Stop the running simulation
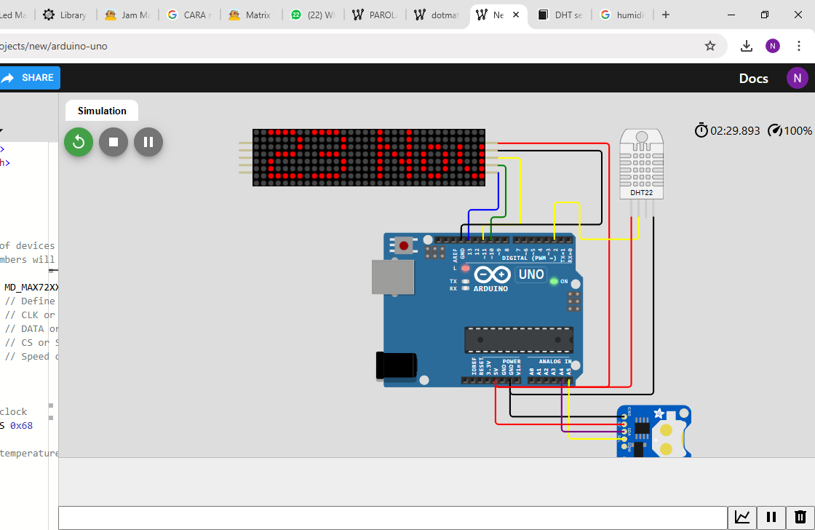The image size is (815, 530). coord(114,142)
